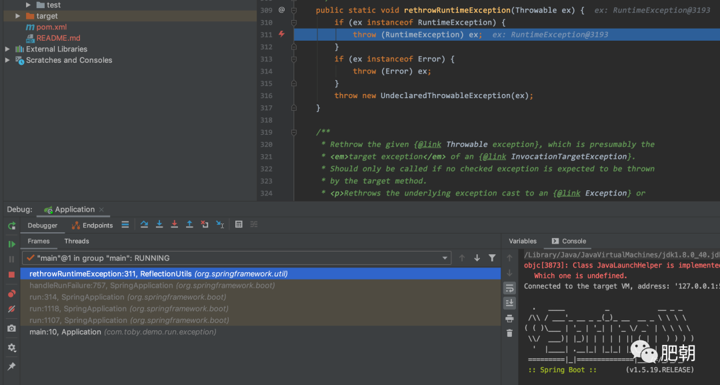The image size is (720, 385).
Task: Collapse the method fold at line 309
Action: coord(294,10)
